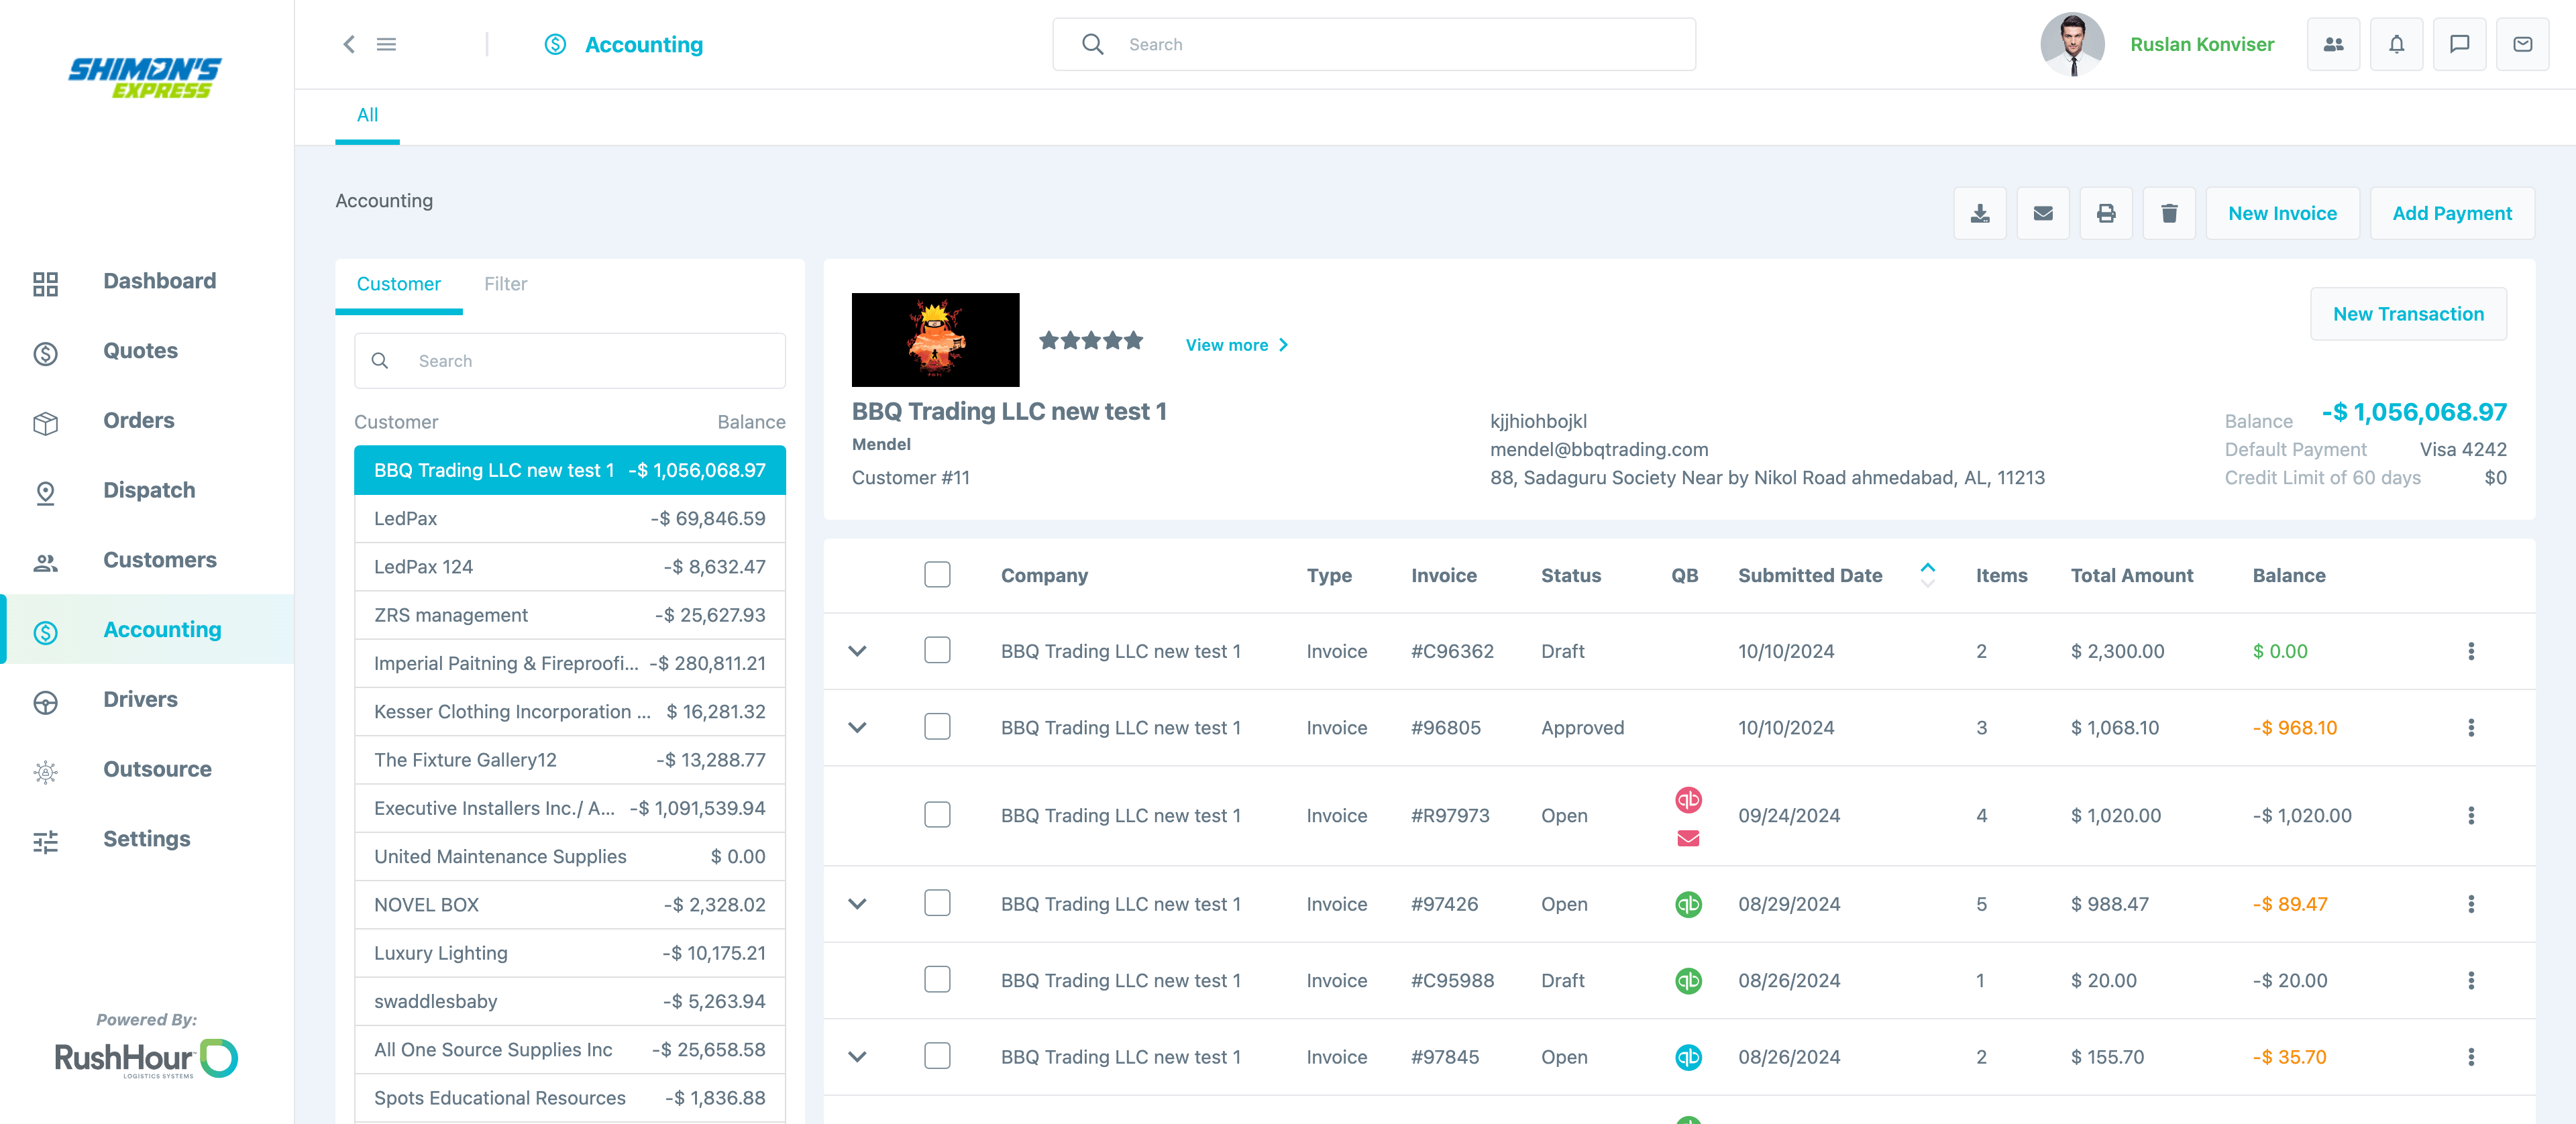Tick the checkbox on invoice #R97973
The image size is (2576, 1124).
(937, 815)
